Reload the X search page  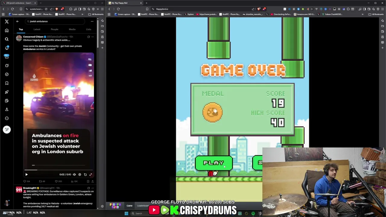(12, 9)
